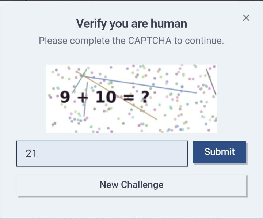Click the number 9 in the CAPTCHA image

(65, 97)
